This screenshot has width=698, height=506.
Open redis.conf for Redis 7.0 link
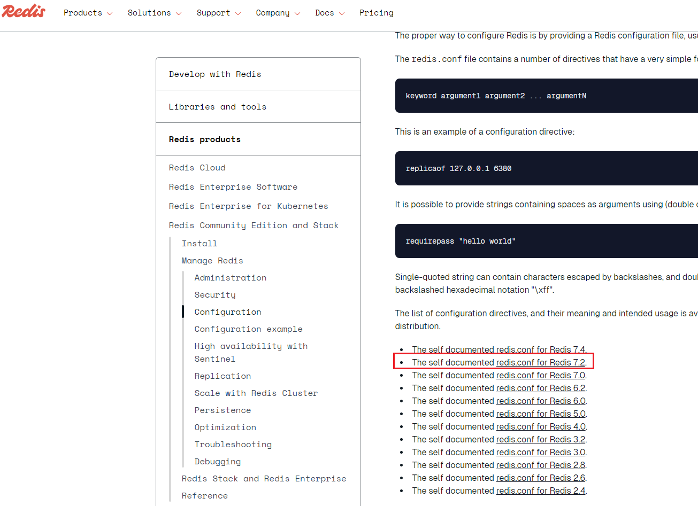point(541,375)
